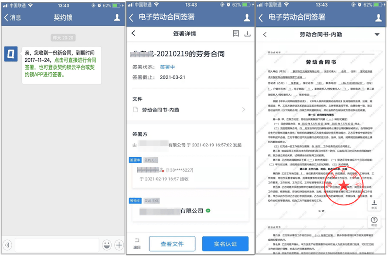
Task: Go back from 劳动合同书-内勤 document view
Action: click(265, 34)
